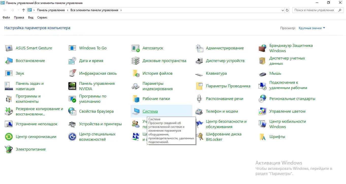Click the Диспетчер учетных данных icon
This screenshot has width=346, height=184.
263,61
